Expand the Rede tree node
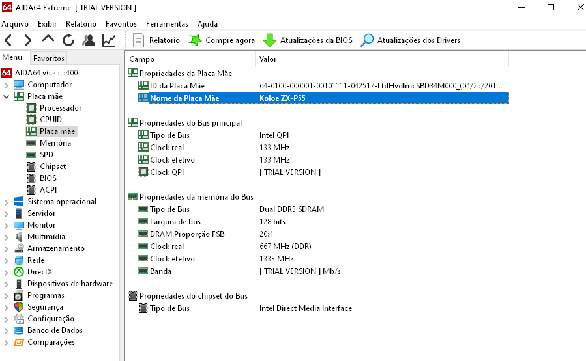 point(6,261)
